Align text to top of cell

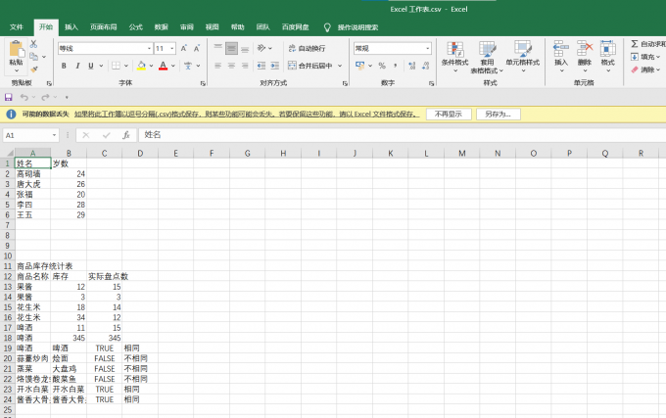pyautogui.click(x=217, y=48)
